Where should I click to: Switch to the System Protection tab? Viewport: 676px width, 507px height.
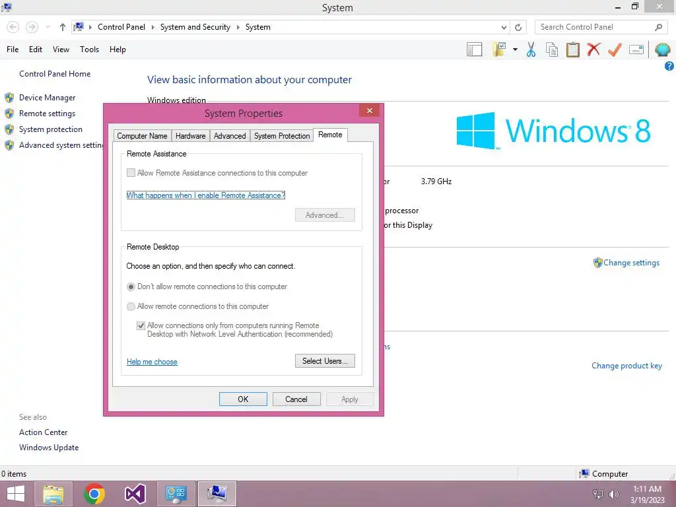pyautogui.click(x=282, y=136)
